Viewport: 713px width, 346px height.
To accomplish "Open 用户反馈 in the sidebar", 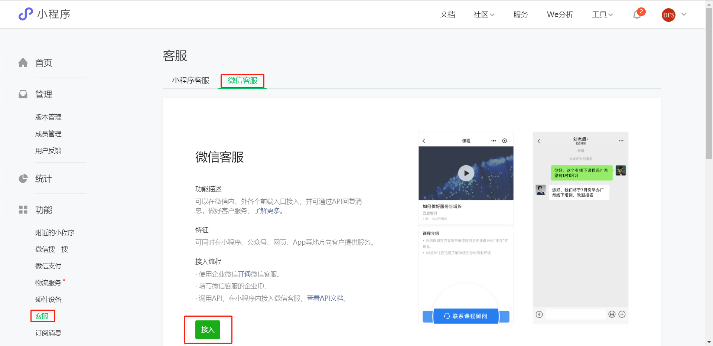I will coord(48,150).
